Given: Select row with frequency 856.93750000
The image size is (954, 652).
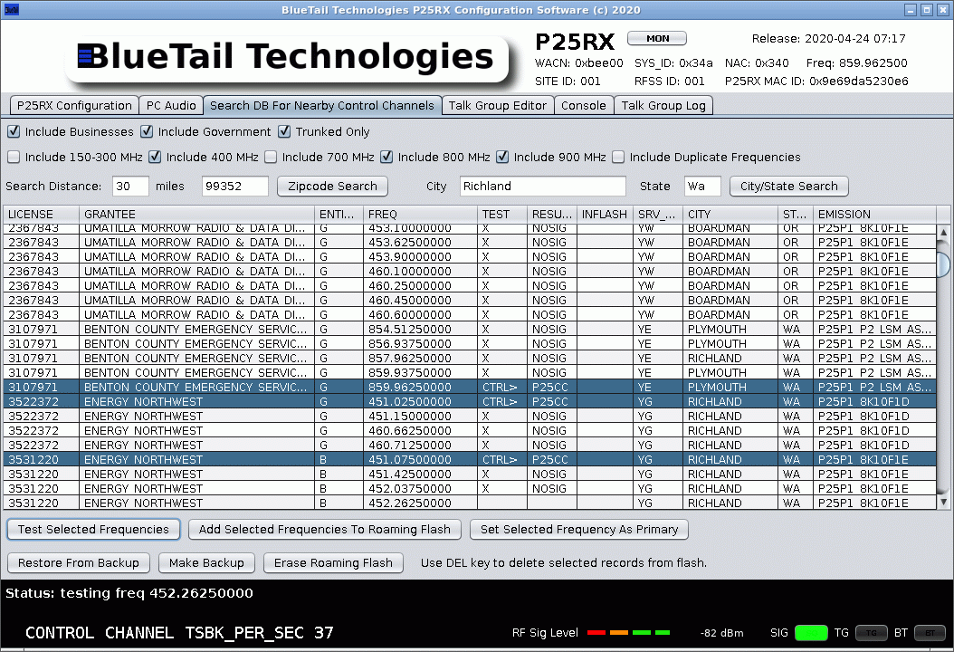Looking at the screenshot, I should [x=470, y=344].
